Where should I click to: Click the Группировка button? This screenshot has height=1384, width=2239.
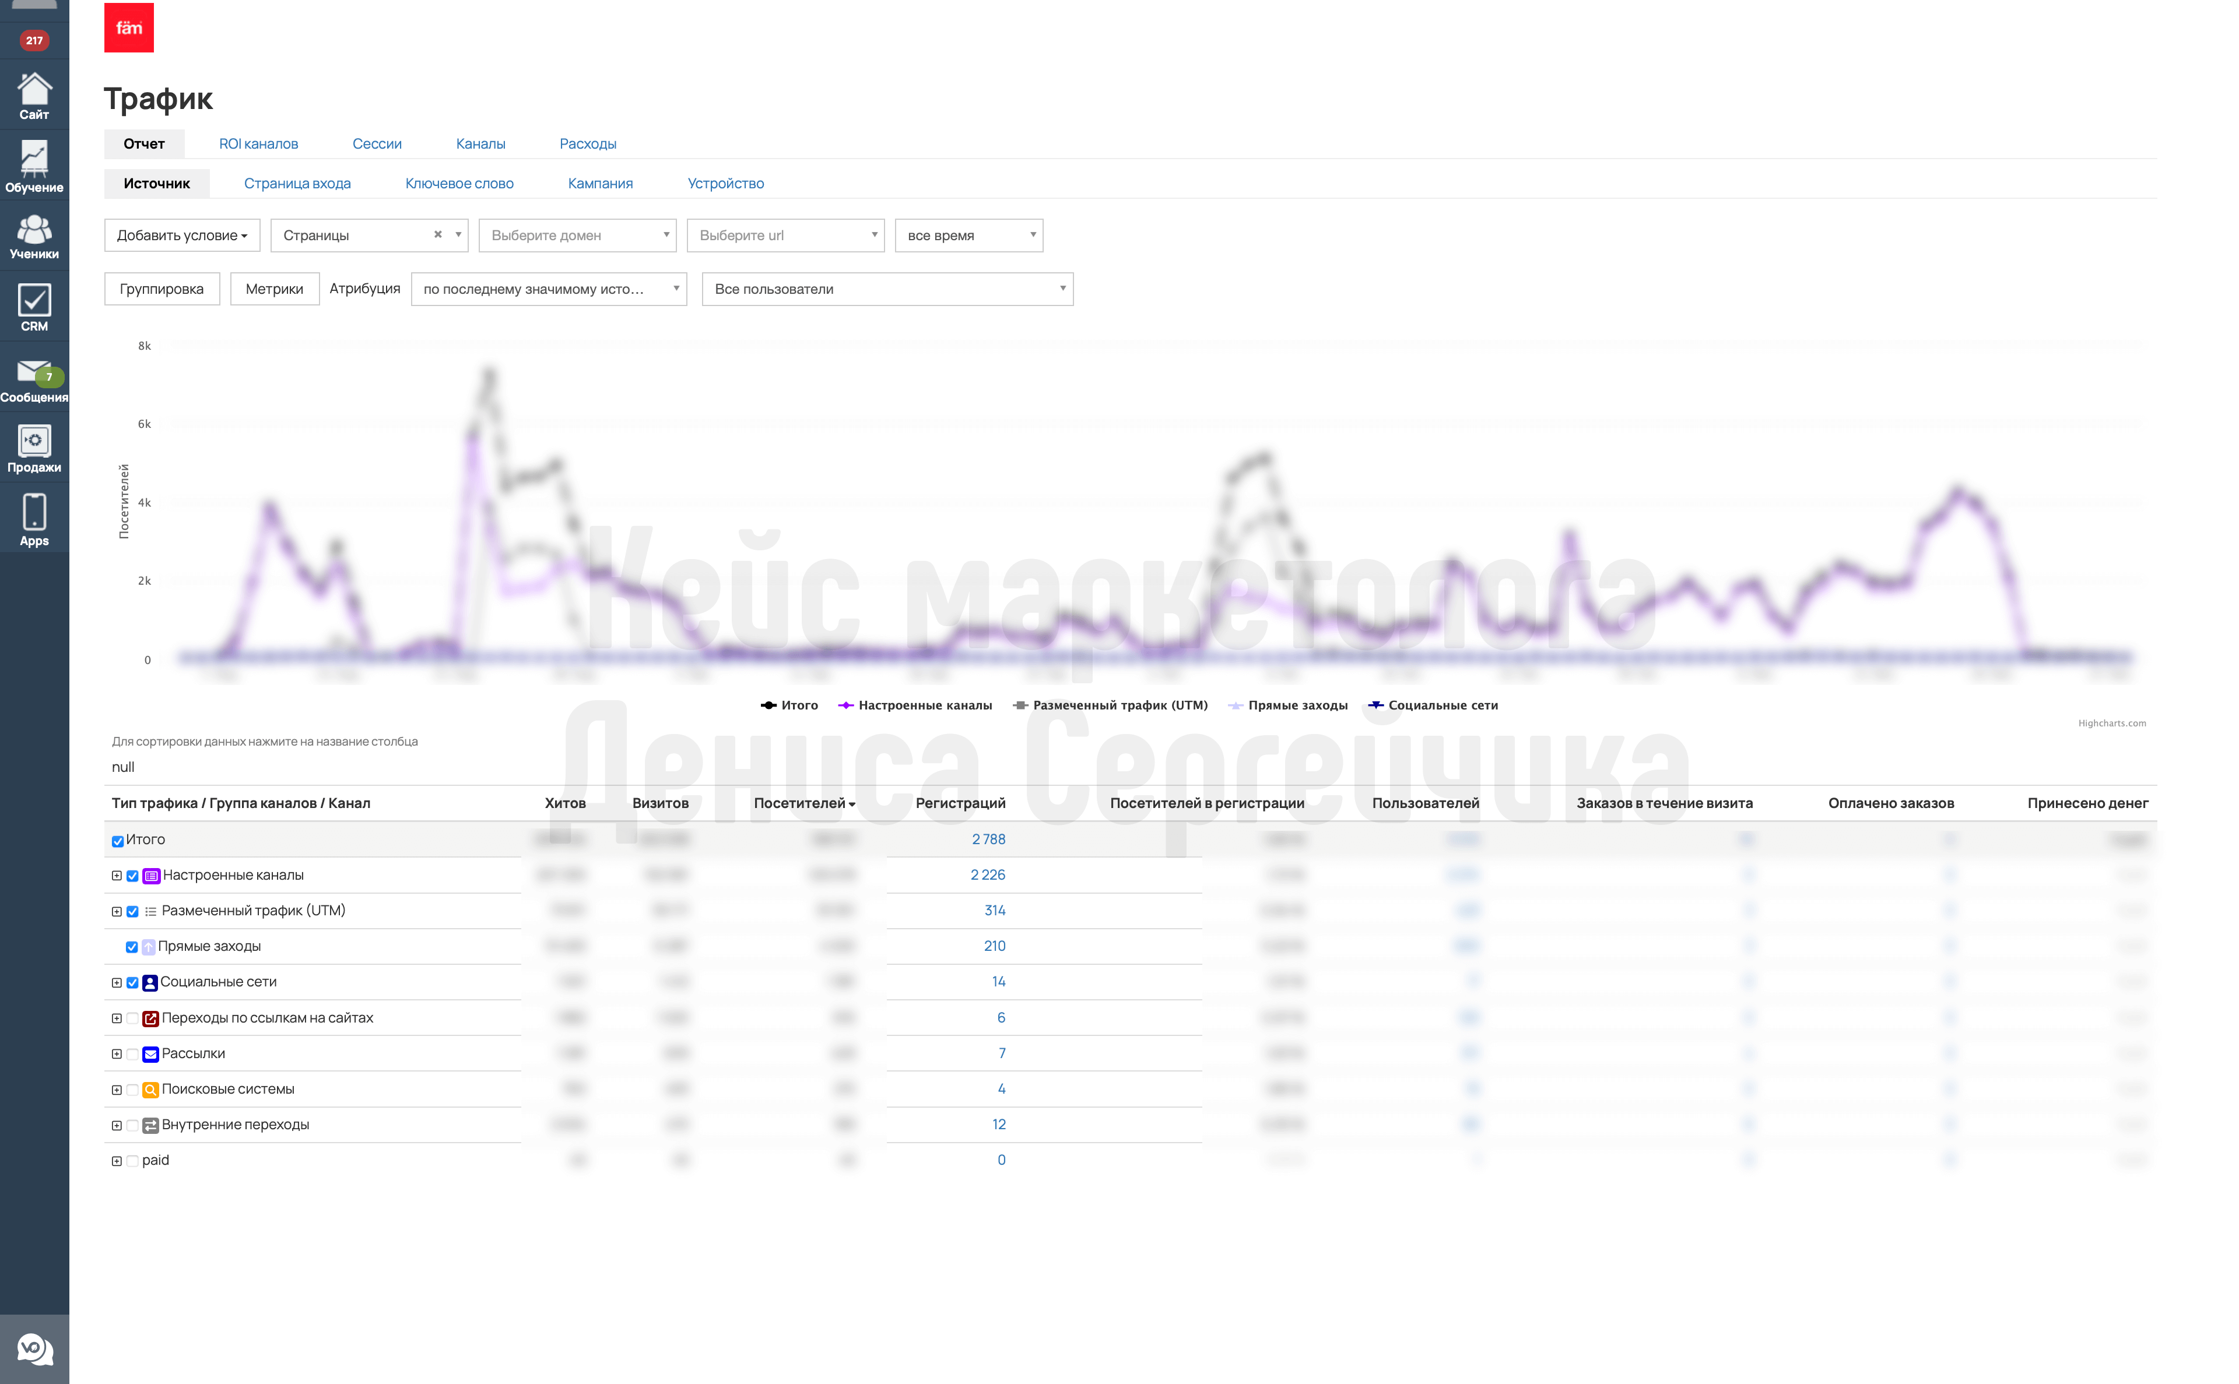tap(161, 289)
